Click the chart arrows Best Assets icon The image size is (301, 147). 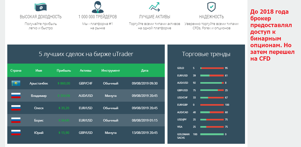point(154,7)
